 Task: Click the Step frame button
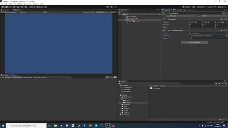(x=115, y=7)
